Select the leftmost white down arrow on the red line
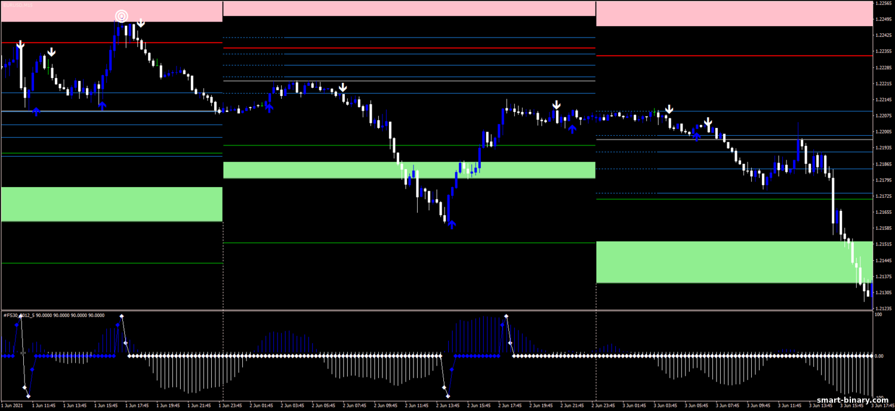This screenshot has width=895, height=411. click(x=20, y=45)
